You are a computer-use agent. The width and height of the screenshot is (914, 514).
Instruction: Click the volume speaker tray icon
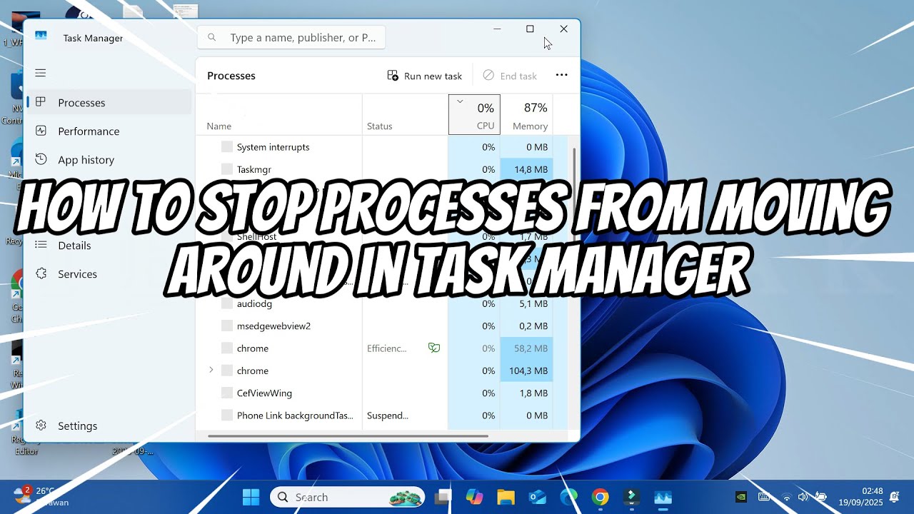tap(803, 497)
